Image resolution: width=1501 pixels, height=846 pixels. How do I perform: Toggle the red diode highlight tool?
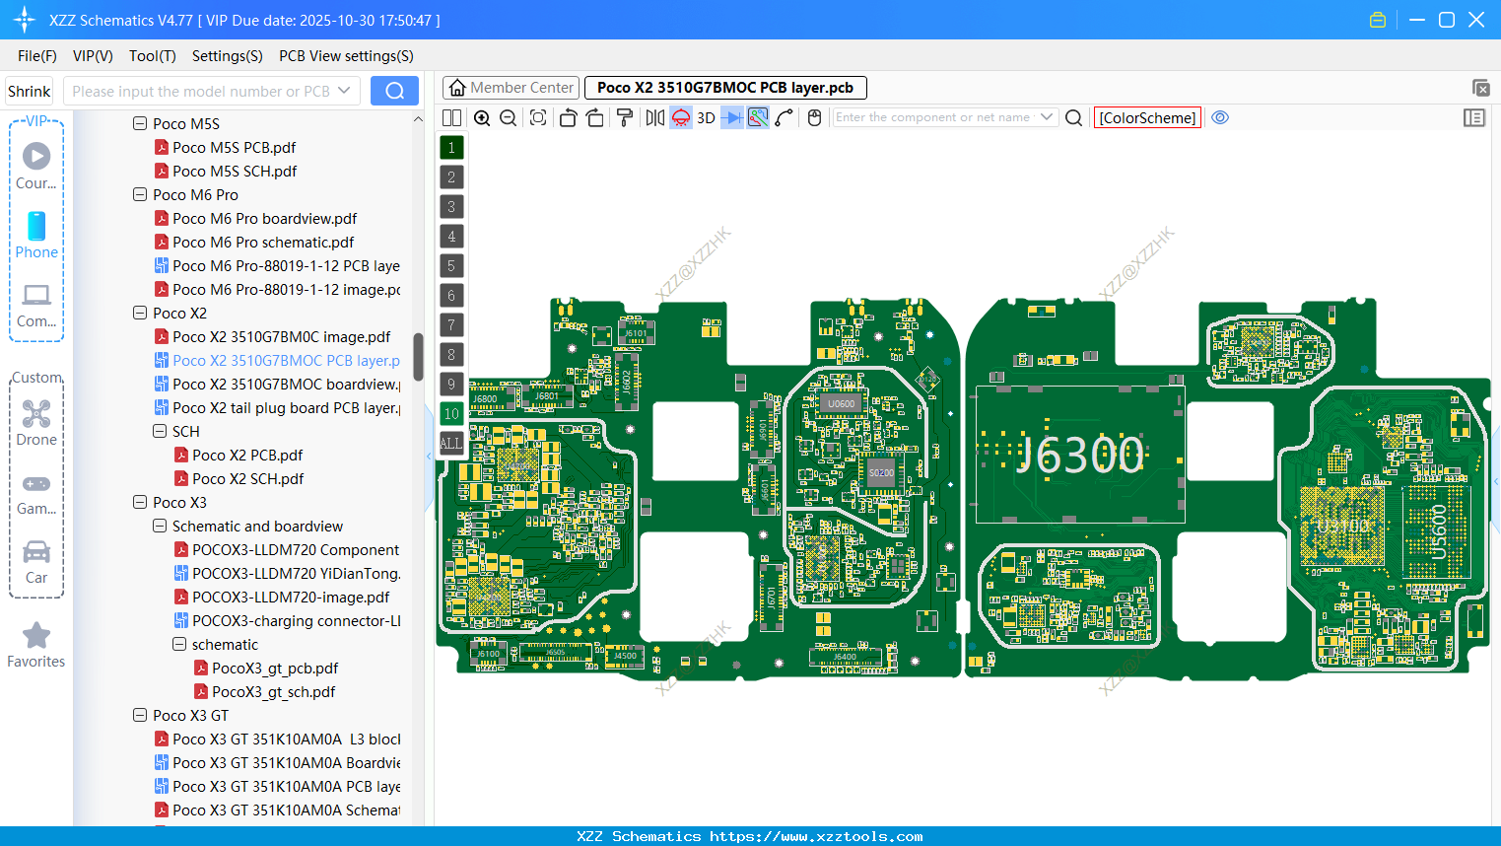[680, 116]
